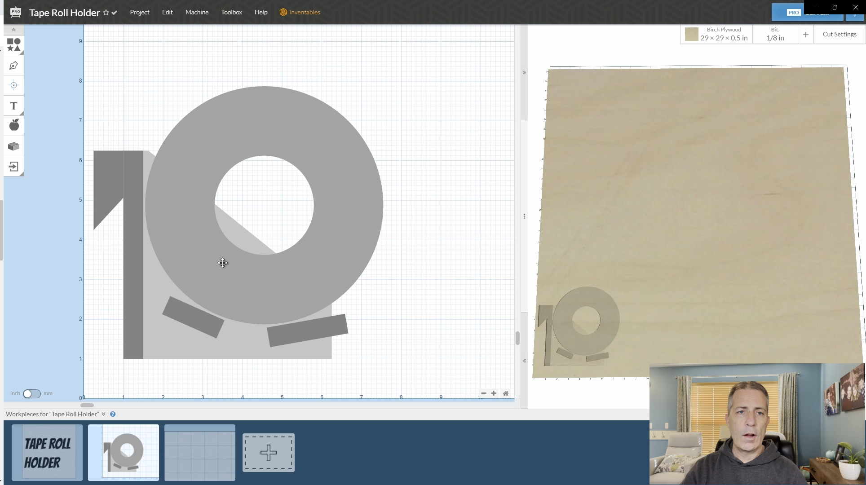Expand design pane using right double-chevron

tap(524, 72)
